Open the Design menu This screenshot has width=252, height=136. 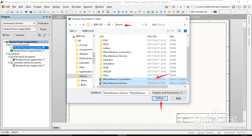point(56,7)
